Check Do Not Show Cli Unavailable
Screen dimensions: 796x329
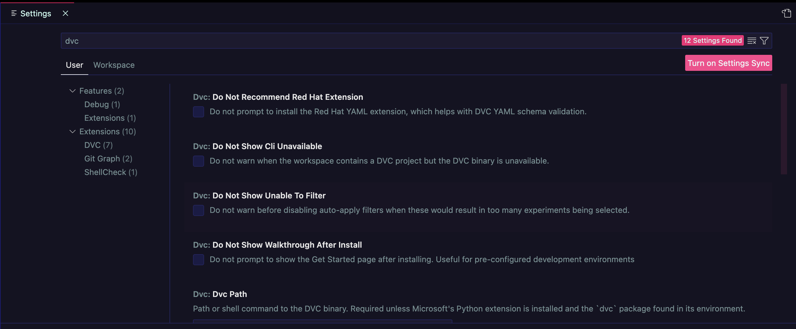(198, 161)
